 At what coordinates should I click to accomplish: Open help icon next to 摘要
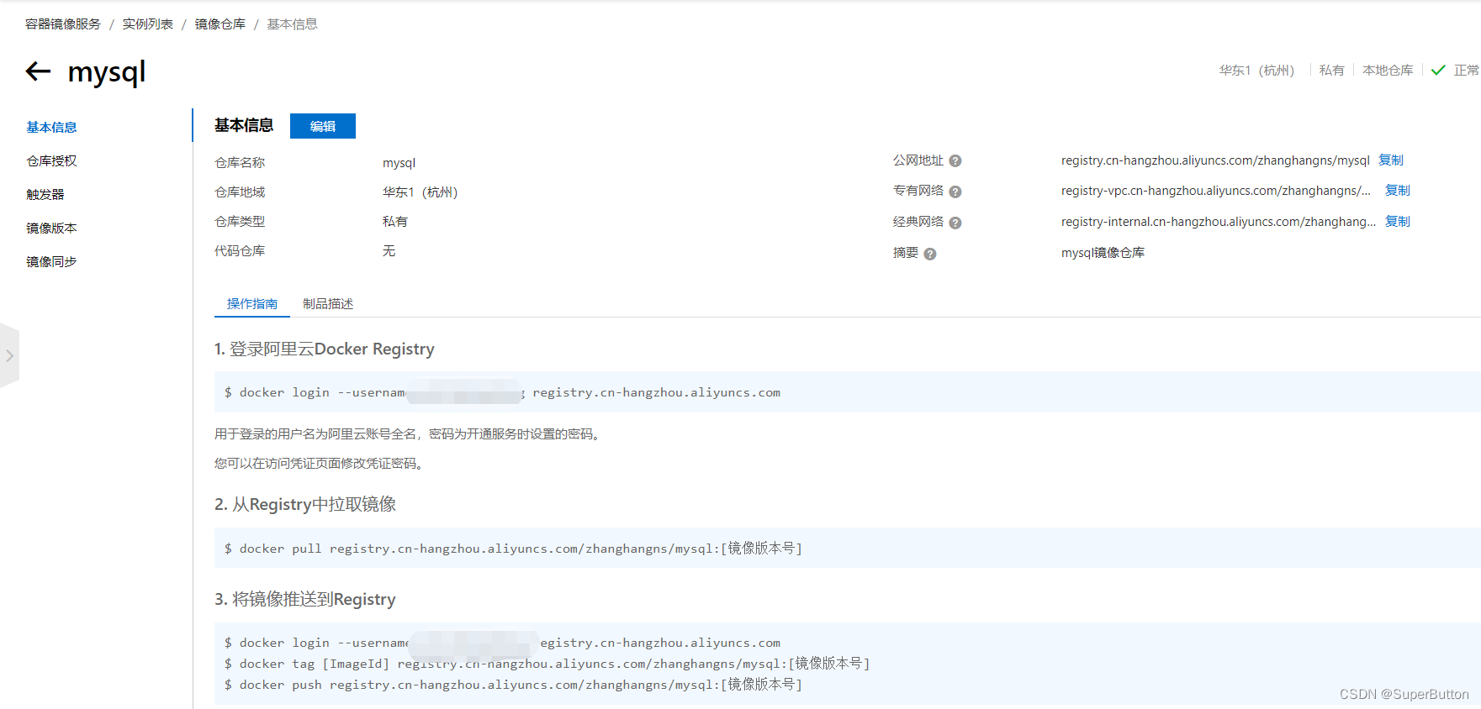click(x=930, y=254)
